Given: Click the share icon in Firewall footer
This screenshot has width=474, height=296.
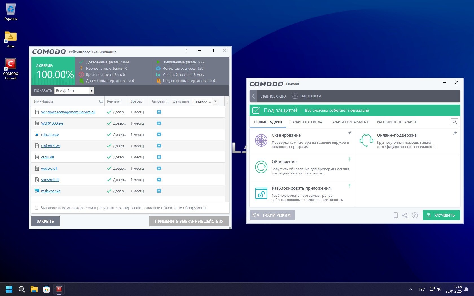Looking at the screenshot, I should (x=405, y=215).
